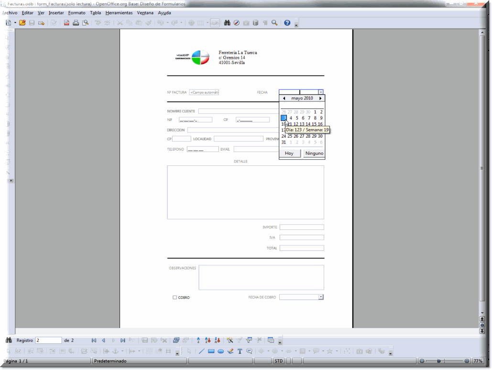Expand the FECHA DE COBRO date dropdown
The image size is (492, 370).
(x=321, y=297)
